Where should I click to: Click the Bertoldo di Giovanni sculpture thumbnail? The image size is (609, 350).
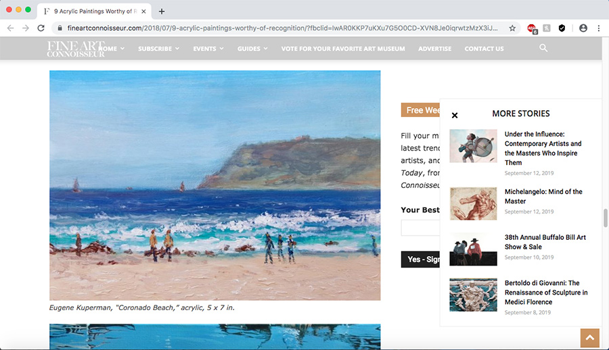click(x=473, y=295)
